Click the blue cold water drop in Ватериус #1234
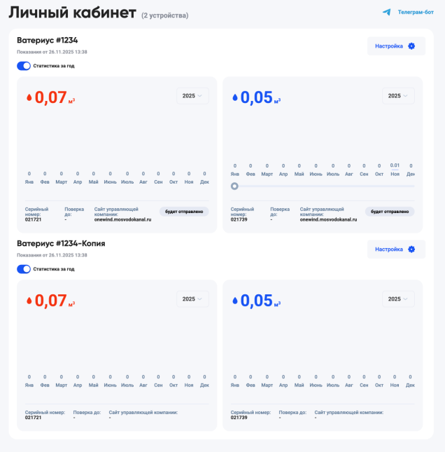Viewport: 445px width, 452px height. (x=234, y=97)
